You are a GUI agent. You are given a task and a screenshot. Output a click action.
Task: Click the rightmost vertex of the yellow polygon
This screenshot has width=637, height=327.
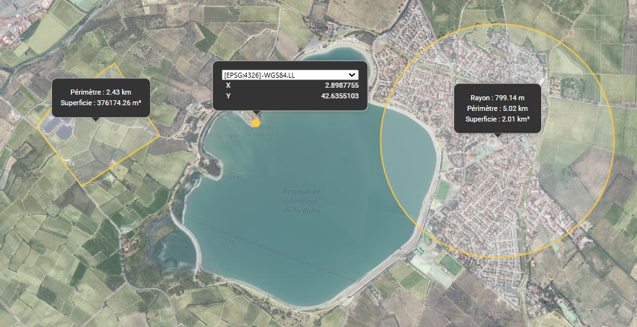[x=159, y=135]
